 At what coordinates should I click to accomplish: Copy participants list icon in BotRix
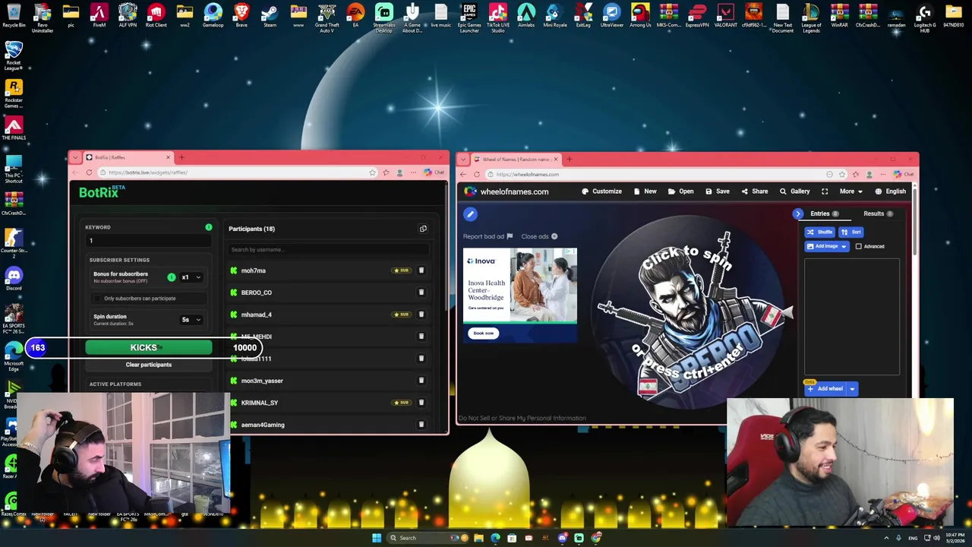[x=423, y=229]
